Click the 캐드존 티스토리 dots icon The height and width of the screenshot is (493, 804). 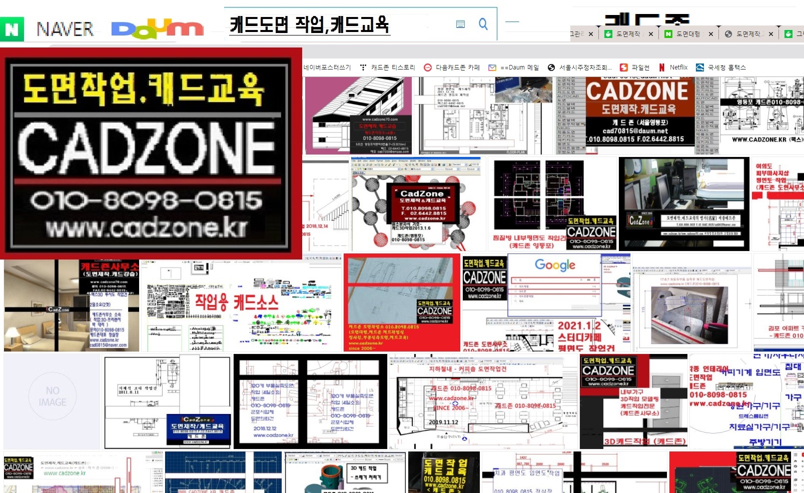(x=363, y=67)
